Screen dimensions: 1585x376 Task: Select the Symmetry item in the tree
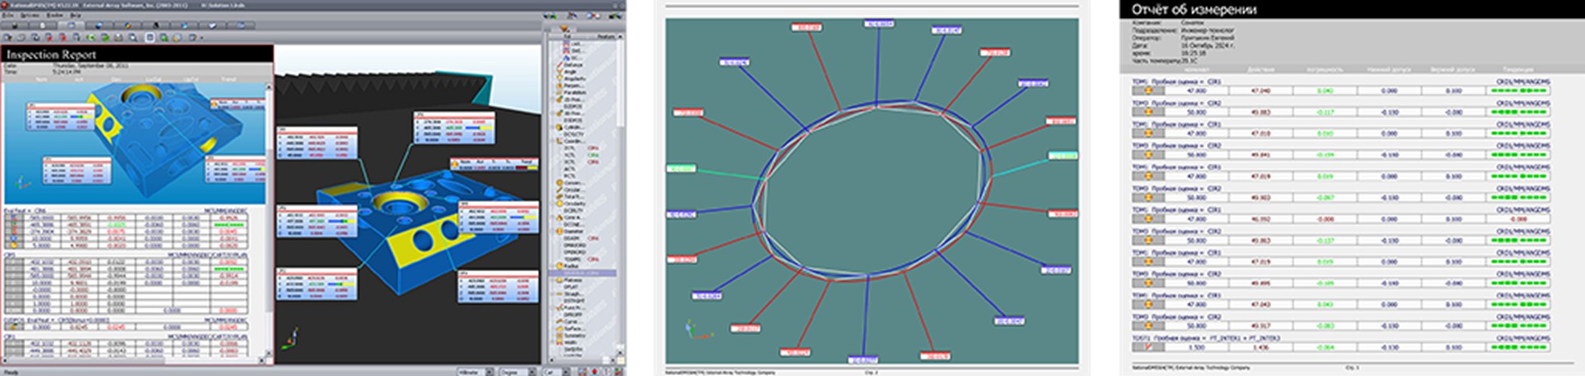[574, 335]
